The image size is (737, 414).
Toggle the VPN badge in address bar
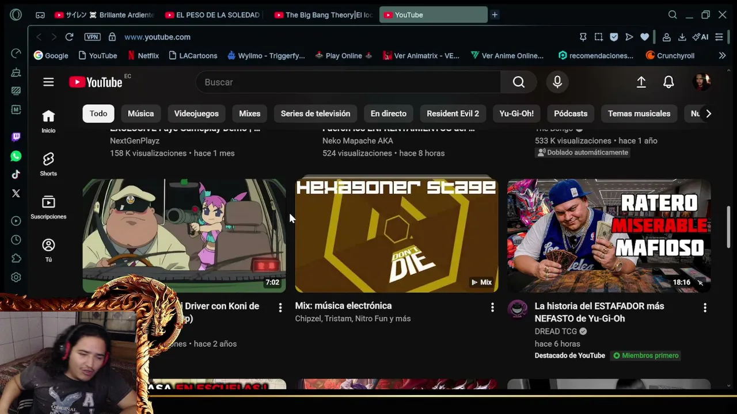(x=92, y=37)
